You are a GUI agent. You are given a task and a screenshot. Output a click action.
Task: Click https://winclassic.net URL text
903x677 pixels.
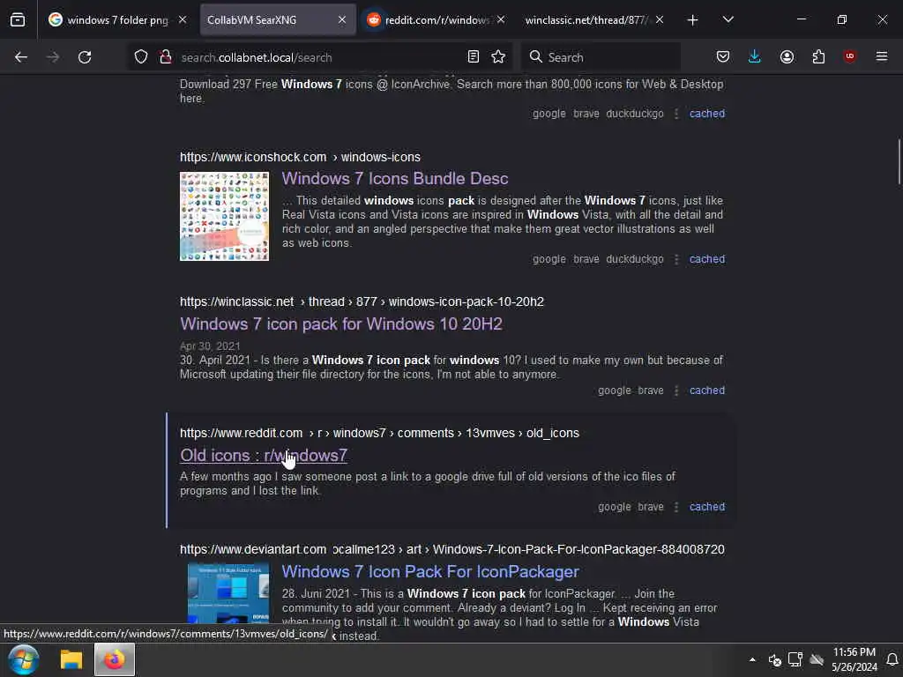click(x=236, y=301)
